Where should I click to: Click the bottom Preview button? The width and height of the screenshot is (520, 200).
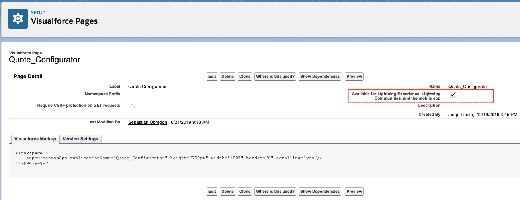[354, 191]
